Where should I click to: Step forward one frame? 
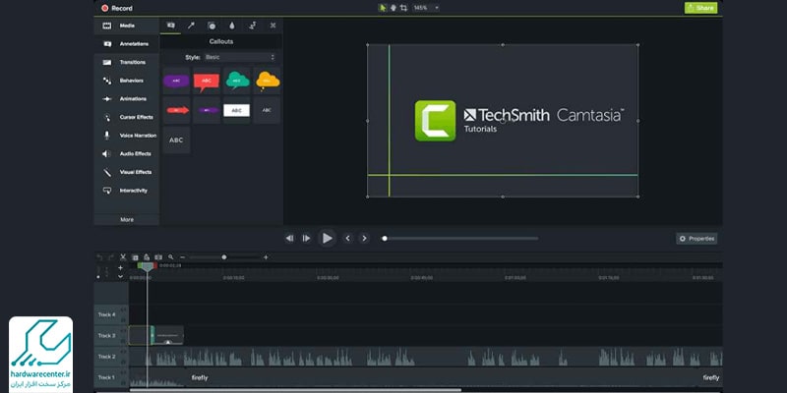coord(306,239)
